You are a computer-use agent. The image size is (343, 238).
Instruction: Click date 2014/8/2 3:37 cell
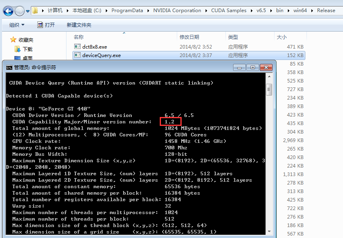click(x=196, y=55)
